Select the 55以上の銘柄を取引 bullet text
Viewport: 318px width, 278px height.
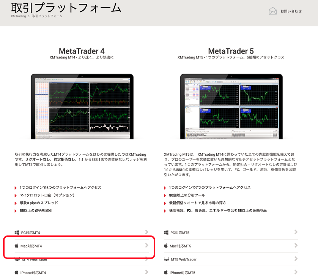pos(36,211)
